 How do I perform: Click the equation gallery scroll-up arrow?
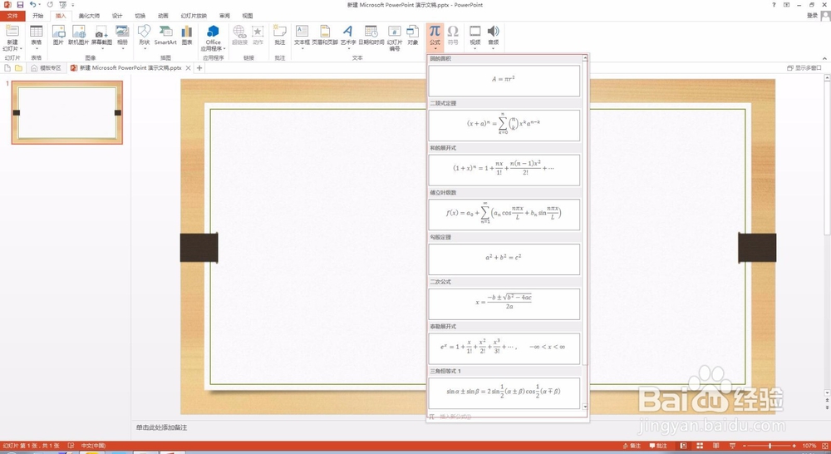point(585,58)
